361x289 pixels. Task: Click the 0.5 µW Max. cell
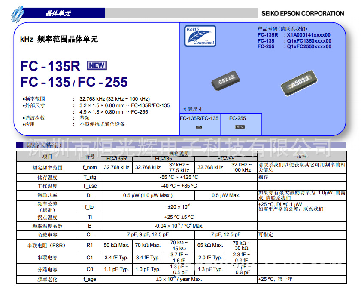(226, 195)
